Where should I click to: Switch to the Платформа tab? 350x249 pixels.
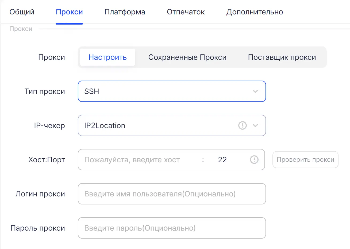point(125,12)
